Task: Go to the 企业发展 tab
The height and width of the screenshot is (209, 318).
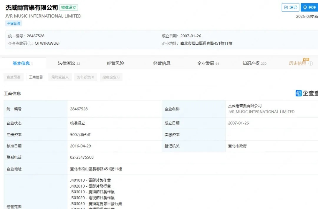Action: [x=208, y=63]
